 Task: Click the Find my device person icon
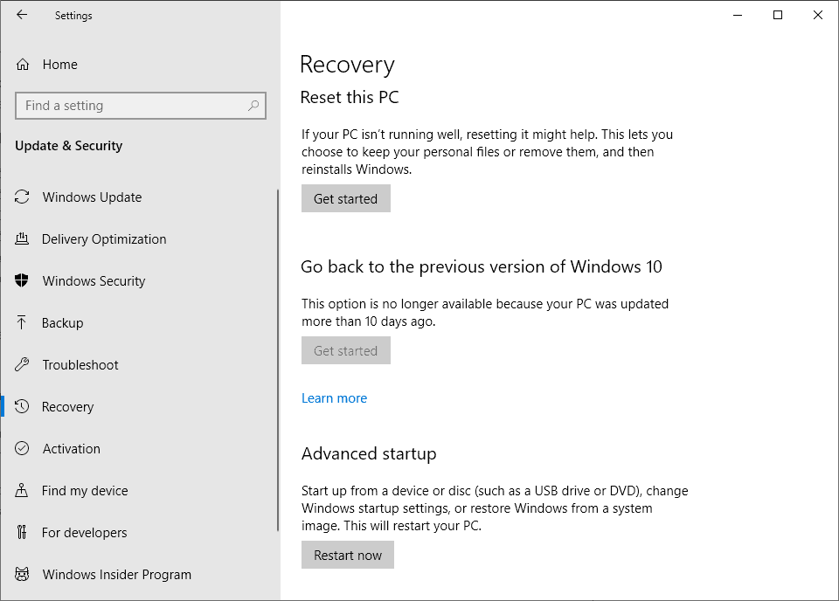click(23, 491)
